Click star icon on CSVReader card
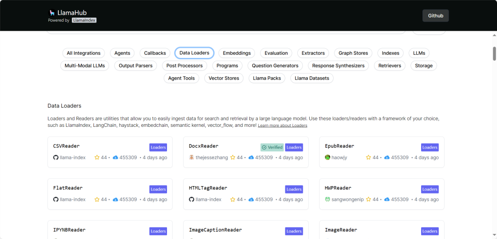 [x=97, y=157]
